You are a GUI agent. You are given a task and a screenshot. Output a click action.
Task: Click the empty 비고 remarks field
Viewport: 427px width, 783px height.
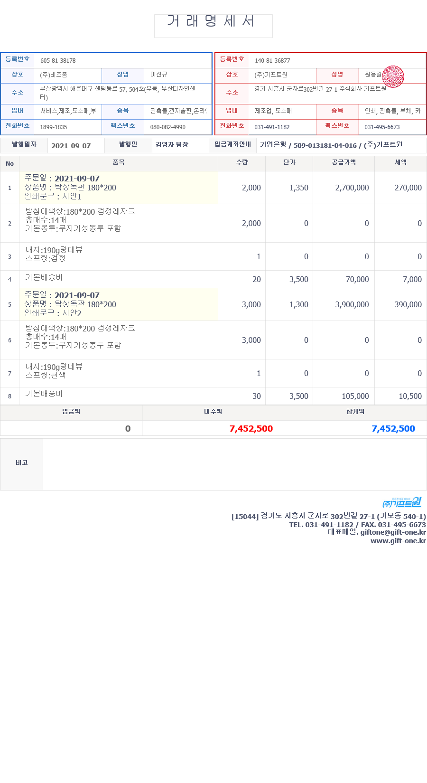[234, 464]
